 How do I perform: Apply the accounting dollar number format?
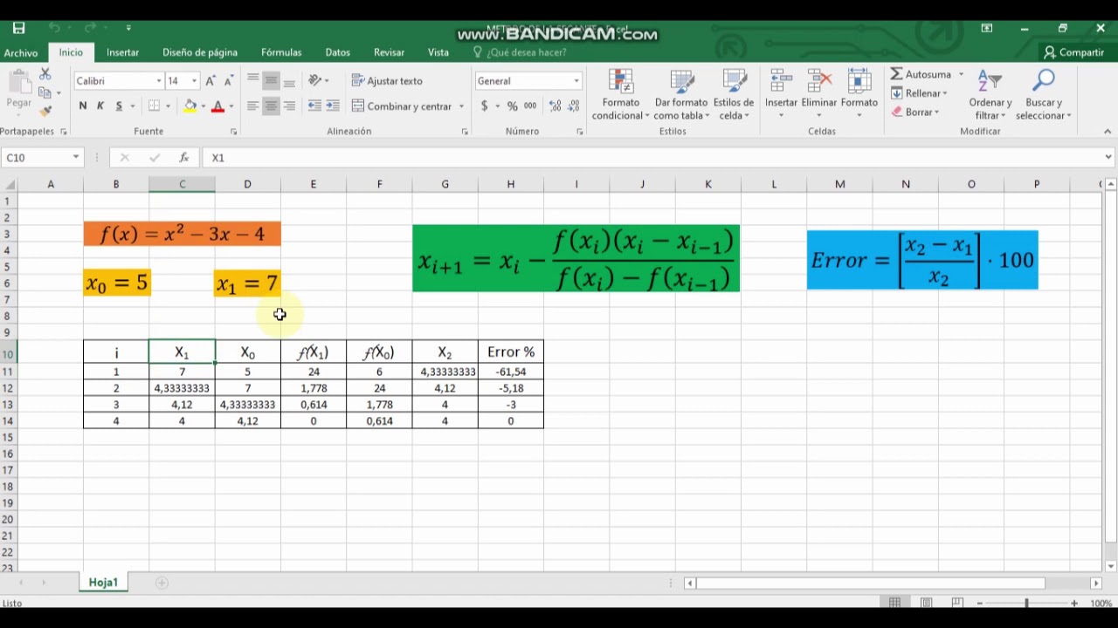click(x=485, y=106)
